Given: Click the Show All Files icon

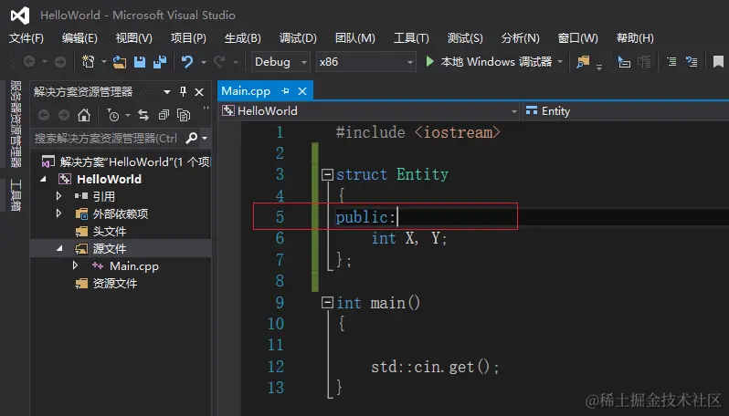Looking at the screenshot, I should click(x=185, y=115).
